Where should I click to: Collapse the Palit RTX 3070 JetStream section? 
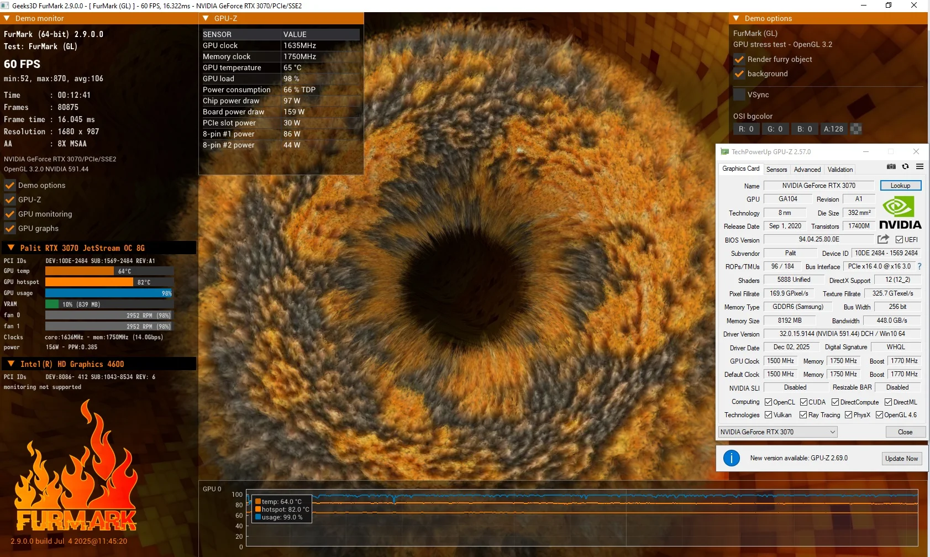click(11, 248)
